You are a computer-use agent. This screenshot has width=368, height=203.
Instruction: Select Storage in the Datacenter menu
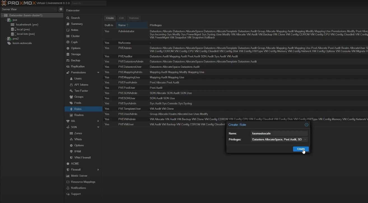76,54
